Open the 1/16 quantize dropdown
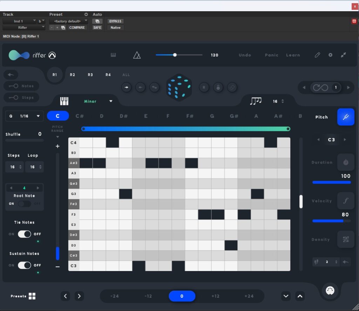Screen dimensions: 359x311 (25, 116)
